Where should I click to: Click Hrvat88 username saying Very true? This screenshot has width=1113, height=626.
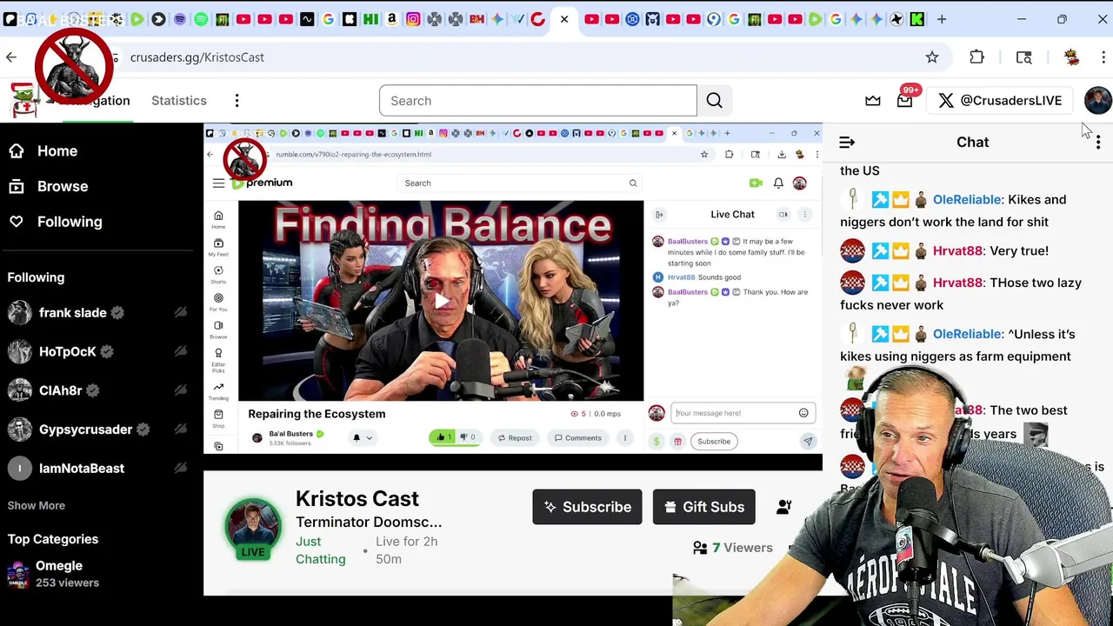point(957,251)
